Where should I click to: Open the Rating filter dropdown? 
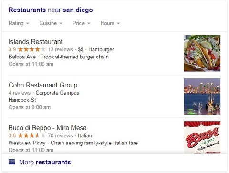pos(19,23)
